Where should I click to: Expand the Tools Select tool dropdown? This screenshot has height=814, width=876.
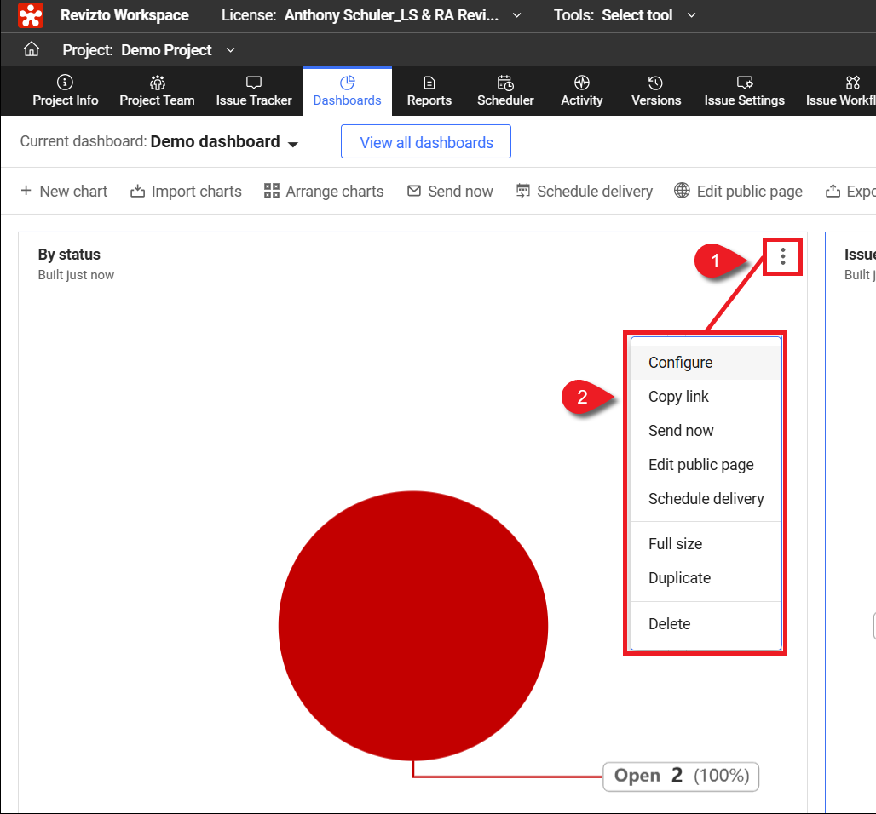[x=625, y=15]
